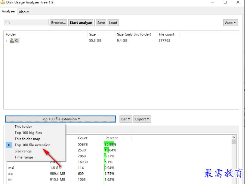Click the C: drive icon in folder tree
Viewport: 246px width, 184px height.
[12, 41]
